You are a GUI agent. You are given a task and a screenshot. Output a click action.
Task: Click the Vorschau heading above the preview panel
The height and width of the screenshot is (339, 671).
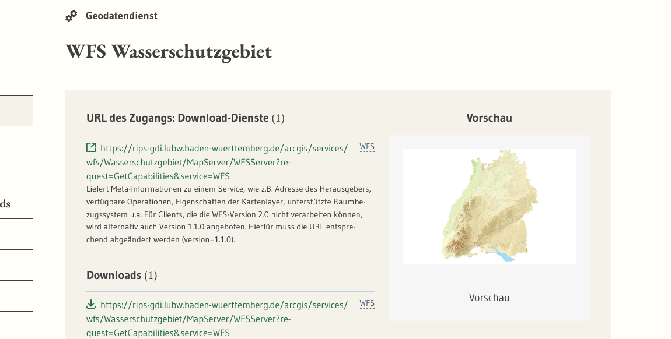point(489,117)
